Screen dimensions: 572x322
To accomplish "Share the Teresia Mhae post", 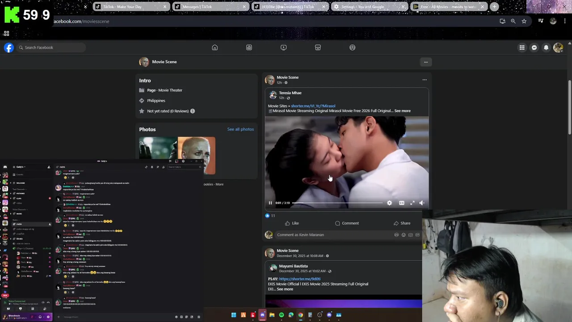I will click(x=402, y=223).
